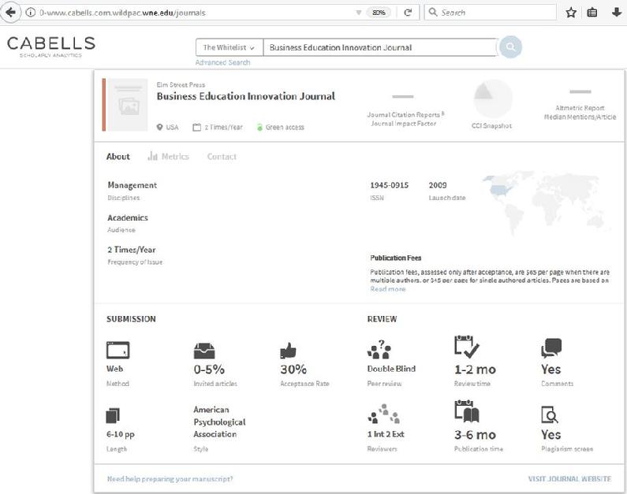The height and width of the screenshot is (494, 627).
Task: Switch to the Metrics tab
Action: [168, 157]
